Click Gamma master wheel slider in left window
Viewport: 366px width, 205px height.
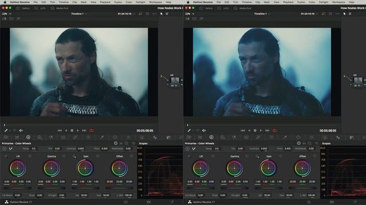[x=51, y=188]
